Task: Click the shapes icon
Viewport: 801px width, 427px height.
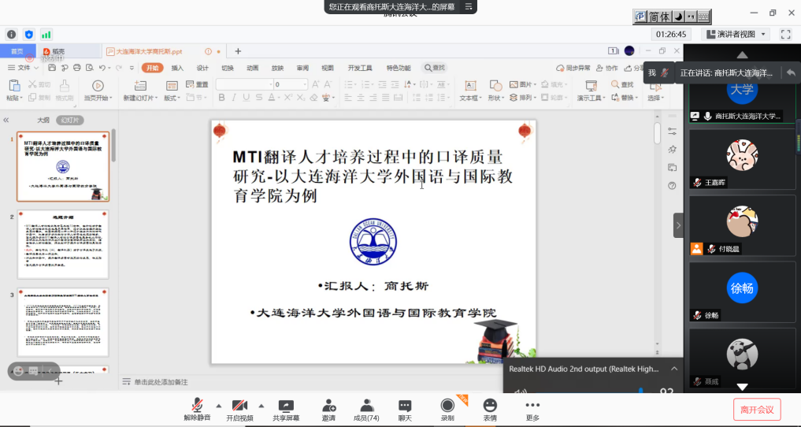Action: tap(495, 86)
